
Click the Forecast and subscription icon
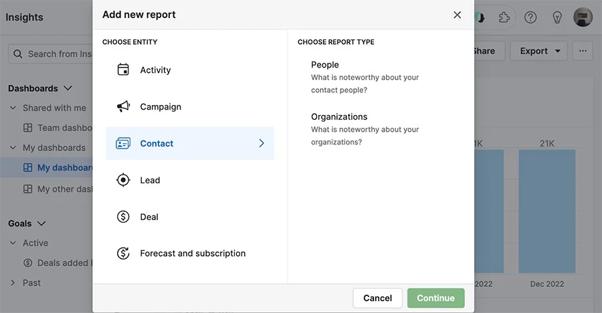(x=123, y=253)
